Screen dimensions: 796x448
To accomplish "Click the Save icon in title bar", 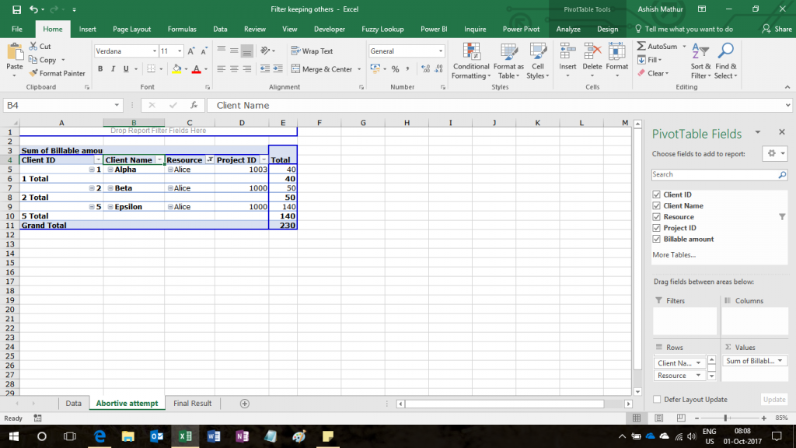I will pyautogui.click(x=16, y=9).
